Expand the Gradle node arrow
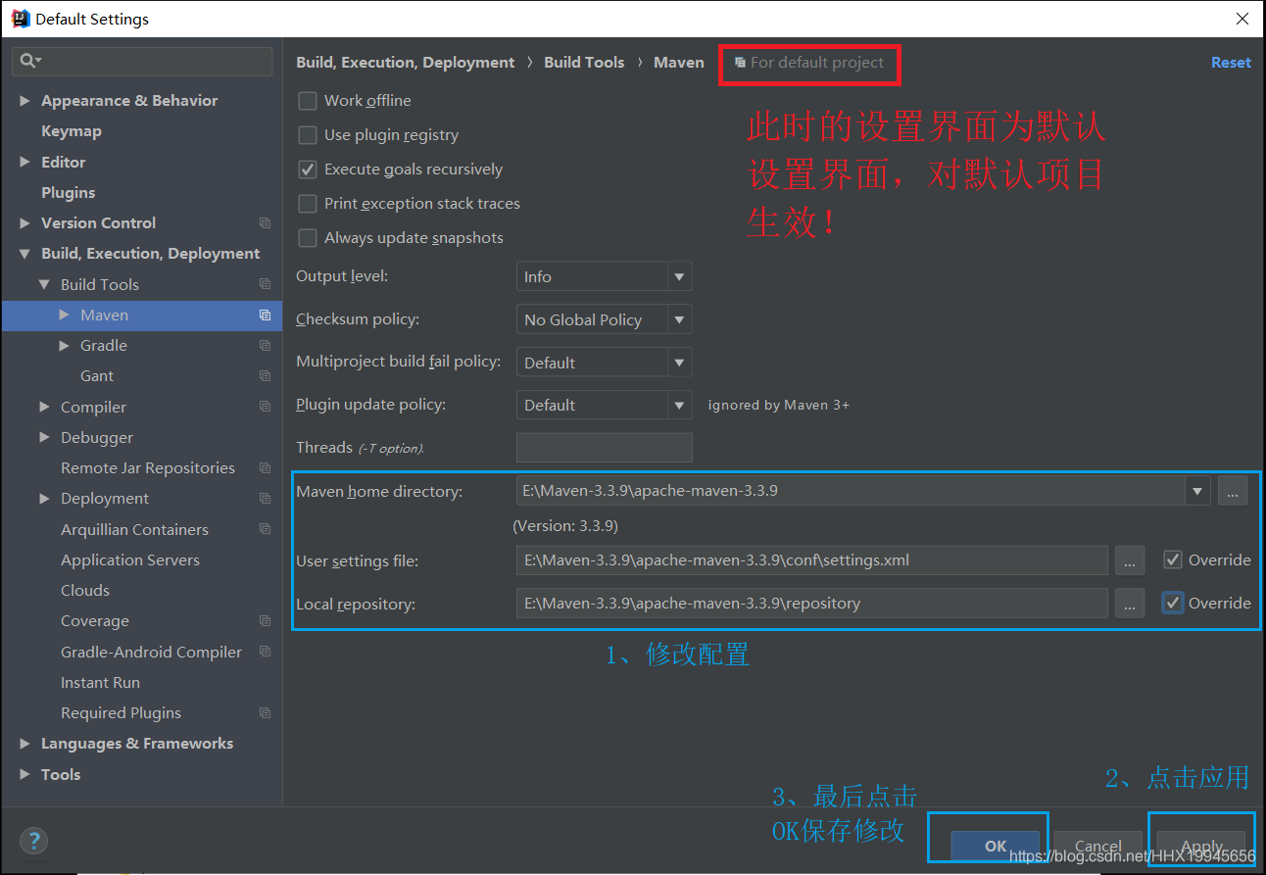 (65, 346)
